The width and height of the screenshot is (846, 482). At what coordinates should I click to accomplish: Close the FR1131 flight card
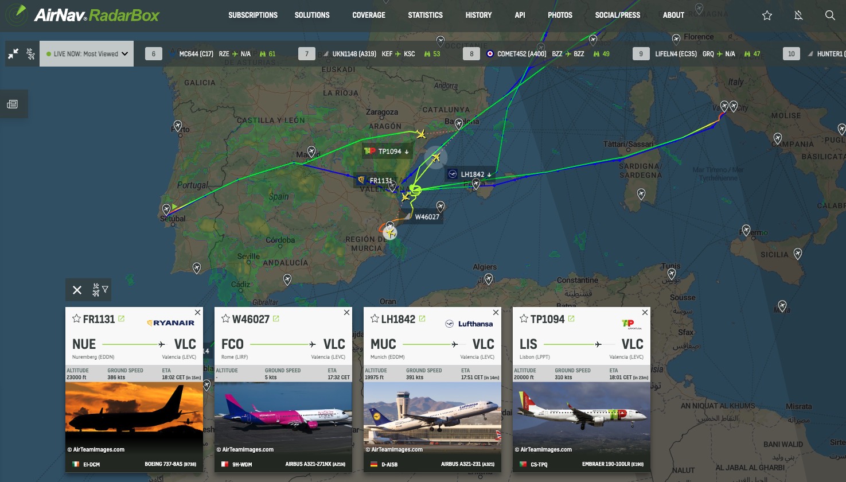197,313
